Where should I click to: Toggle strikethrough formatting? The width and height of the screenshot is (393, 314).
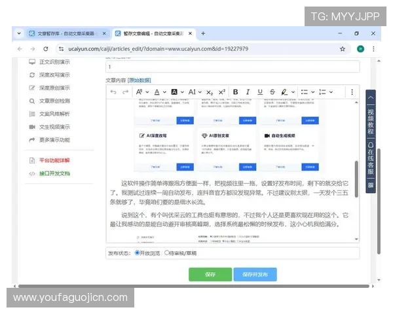272,92
